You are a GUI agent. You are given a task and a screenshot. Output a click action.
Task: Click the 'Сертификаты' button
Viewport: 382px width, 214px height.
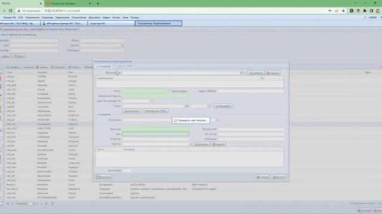coord(131,111)
